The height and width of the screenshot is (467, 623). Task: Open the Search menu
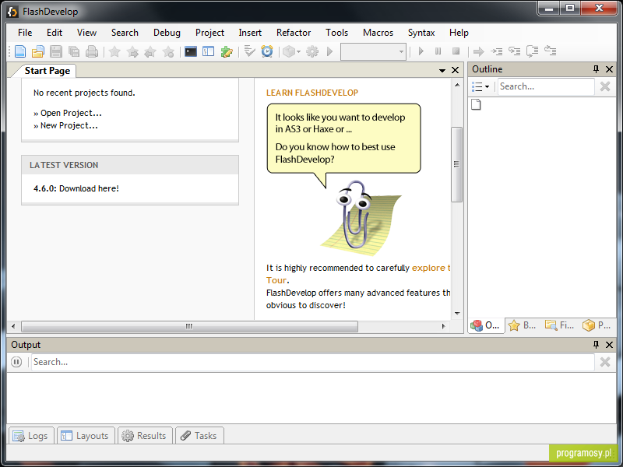pos(125,33)
